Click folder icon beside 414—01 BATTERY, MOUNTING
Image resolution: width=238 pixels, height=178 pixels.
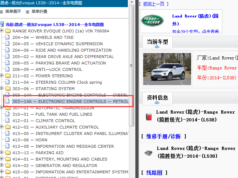(8, 159)
